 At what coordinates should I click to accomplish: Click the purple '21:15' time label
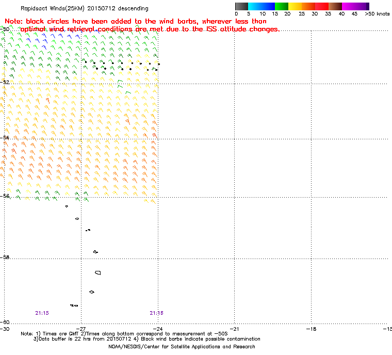pyautogui.click(x=42, y=313)
